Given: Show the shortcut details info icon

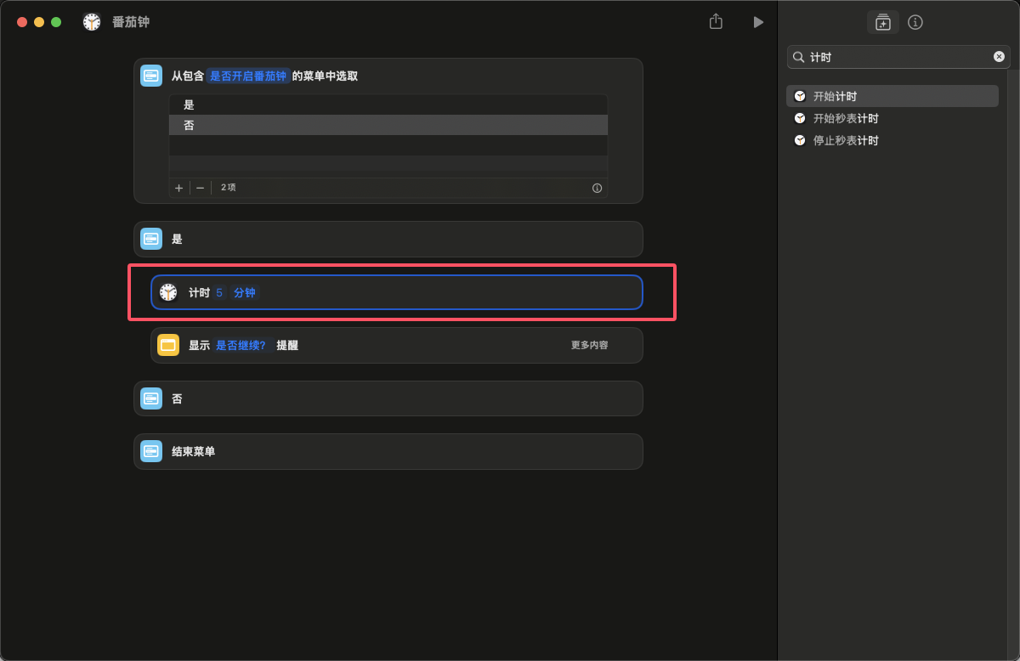Looking at the screenshot, I should (x=915, y=22).
